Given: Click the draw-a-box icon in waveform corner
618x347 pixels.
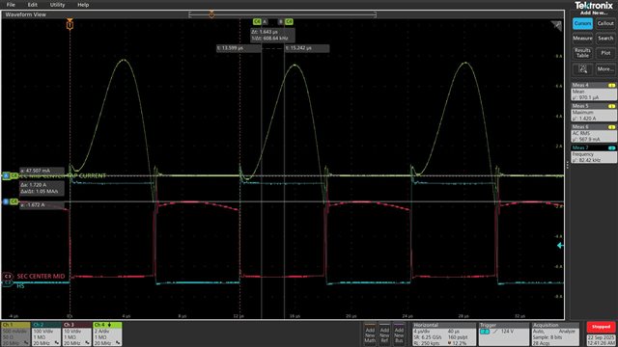Looking at the screenshot, I should [x=556, y=26].
